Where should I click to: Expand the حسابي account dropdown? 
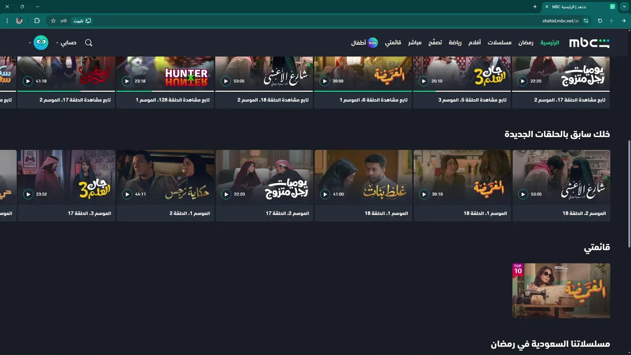[x=66, y=43]
